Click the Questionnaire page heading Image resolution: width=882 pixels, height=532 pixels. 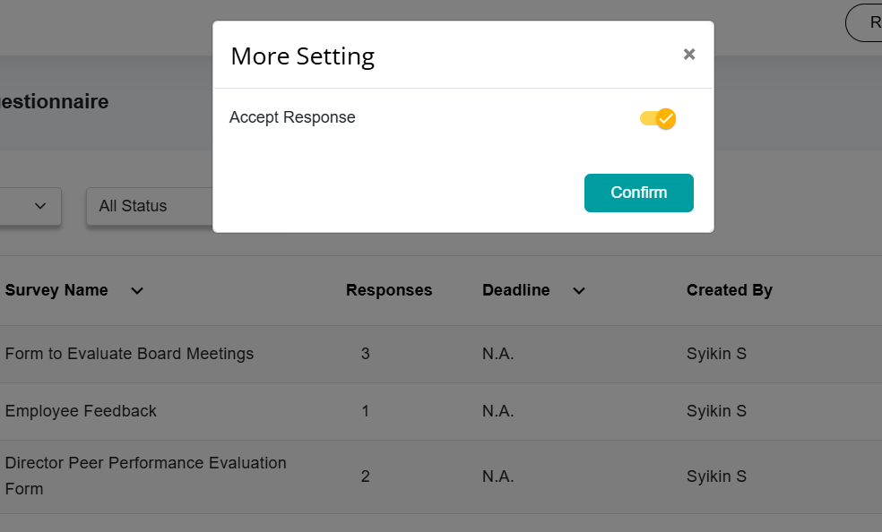point(54,102)
